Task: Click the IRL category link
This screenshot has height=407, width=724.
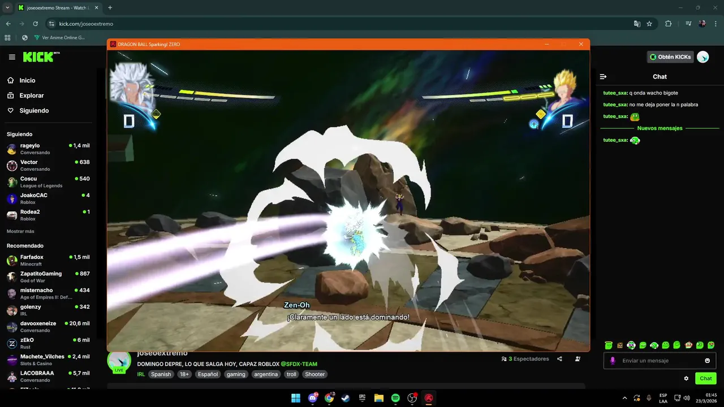Action: [x=141, y=374]
